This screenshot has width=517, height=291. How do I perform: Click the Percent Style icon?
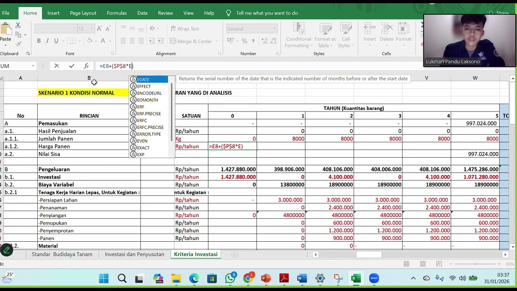pos(244,41)
